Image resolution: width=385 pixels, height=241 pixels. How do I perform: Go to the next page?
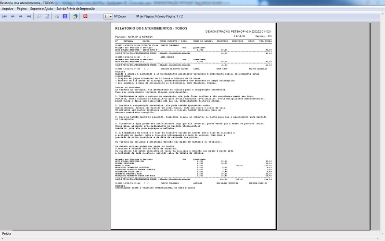[21, 16]
